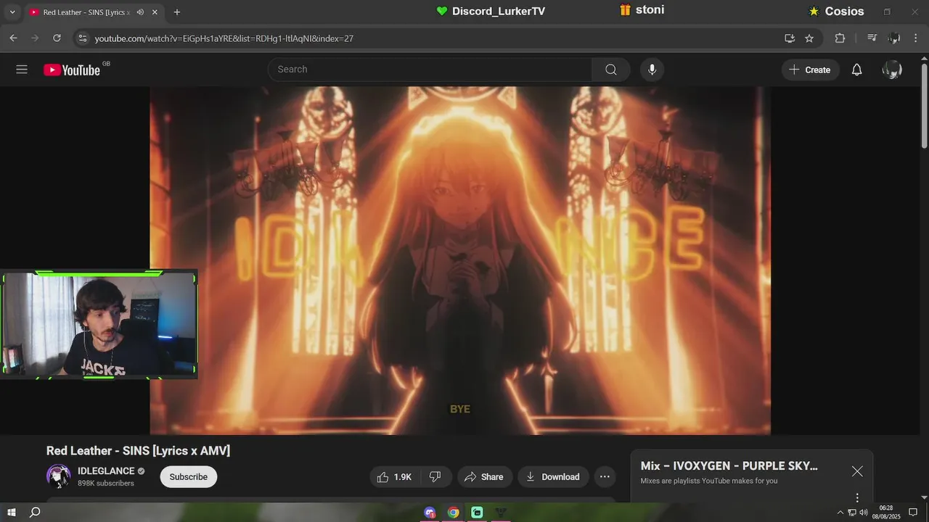Open the media controls icon in the toolbar
Viewport: 929px width, 522px height.
872,38
